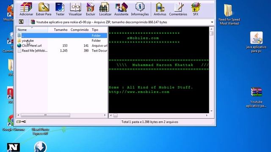
Task: Select the youtube folder row
Action: point(62,41)
